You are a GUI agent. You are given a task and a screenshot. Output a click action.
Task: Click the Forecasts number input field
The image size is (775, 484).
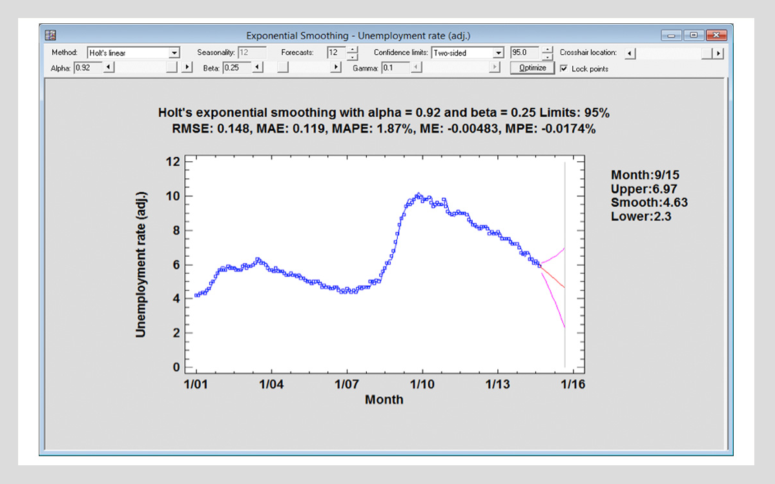336,53
